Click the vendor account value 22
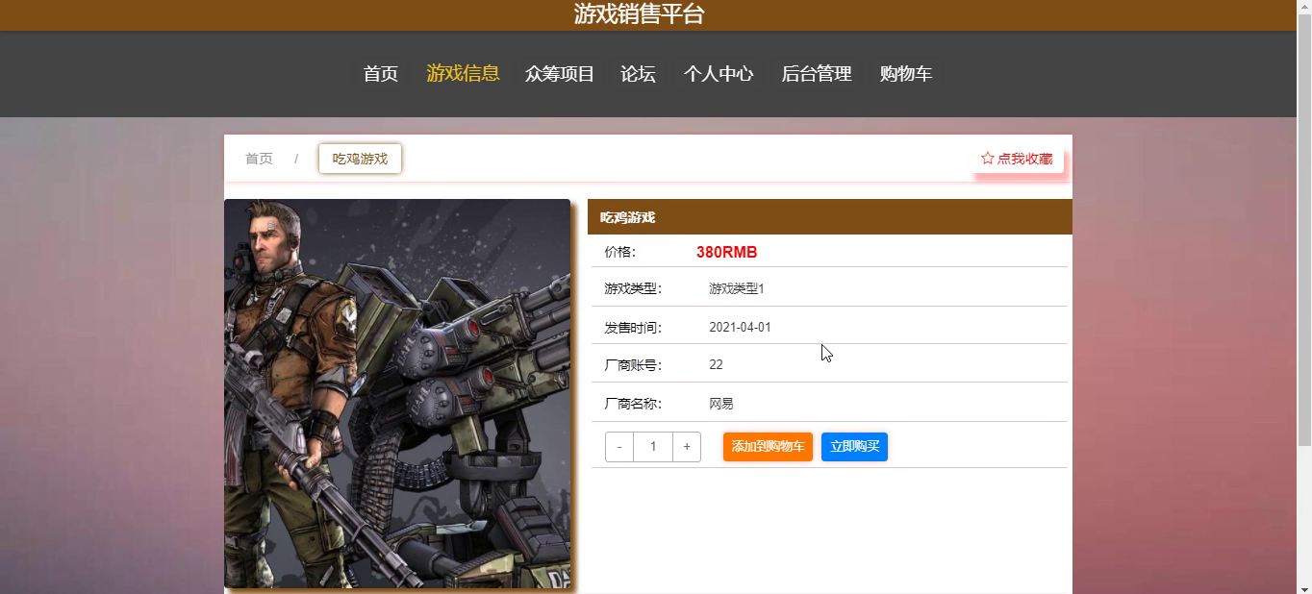The image size is (1312, 594). (716, 364)
